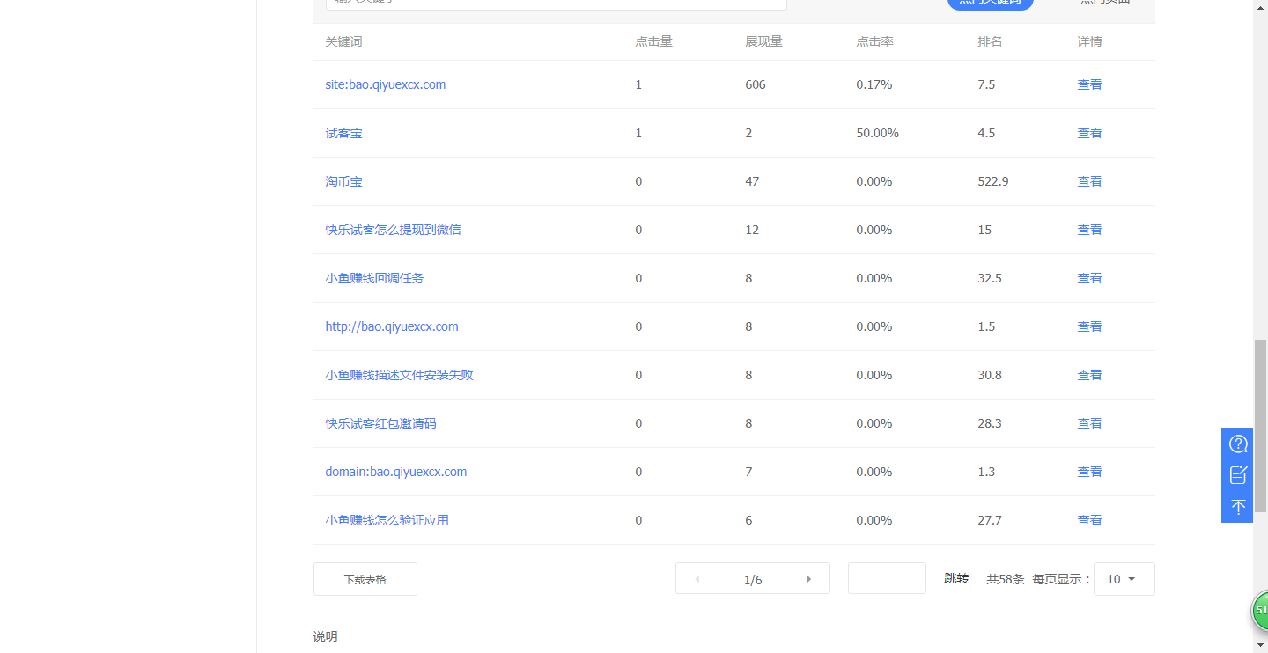Open keyword 试客宝 link

pyautogui.click(x=343, y=133)
